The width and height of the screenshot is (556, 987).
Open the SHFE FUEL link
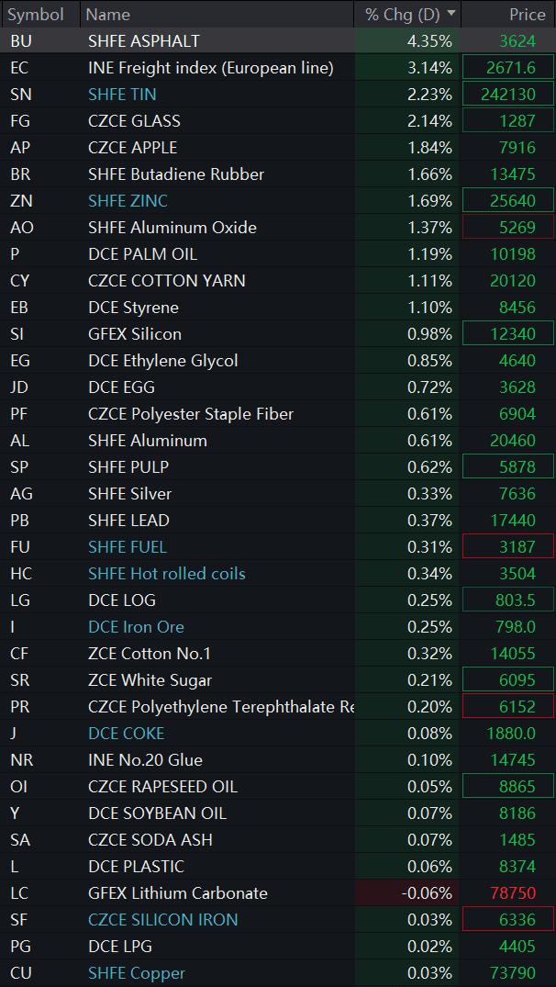point(128,547)
